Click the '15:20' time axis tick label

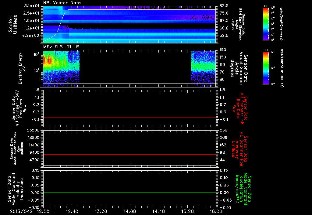(187, 211)
